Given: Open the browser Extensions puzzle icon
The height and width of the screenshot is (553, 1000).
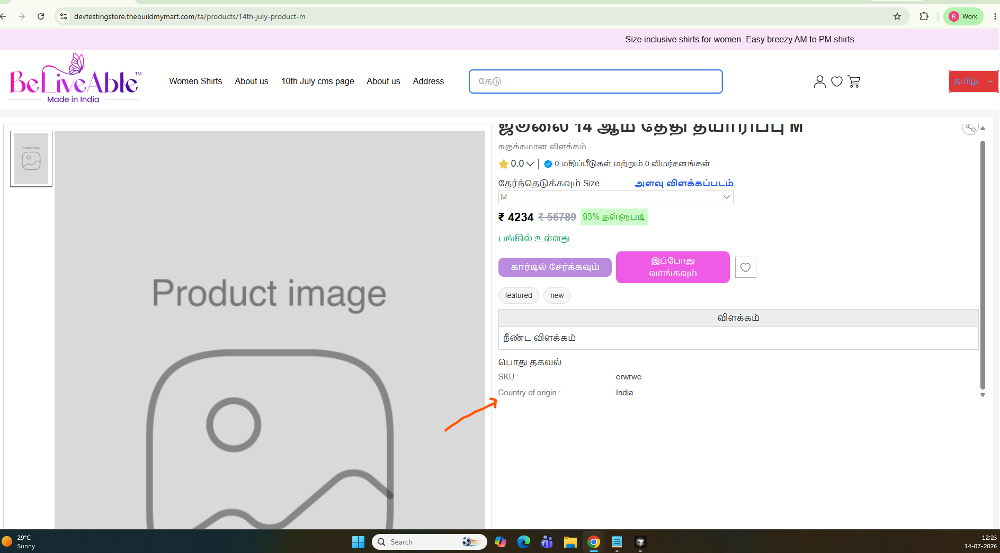Looking at the screenshot, I should (924, 16).
